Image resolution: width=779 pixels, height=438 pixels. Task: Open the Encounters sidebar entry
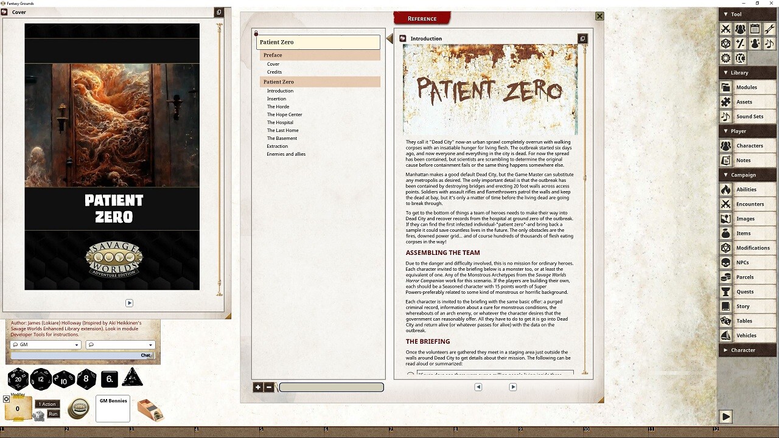point(747,204)
